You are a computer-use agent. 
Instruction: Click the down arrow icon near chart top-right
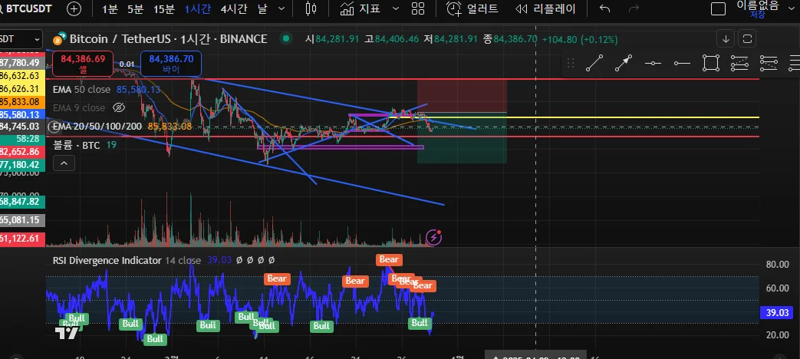[x=726, y=38]
